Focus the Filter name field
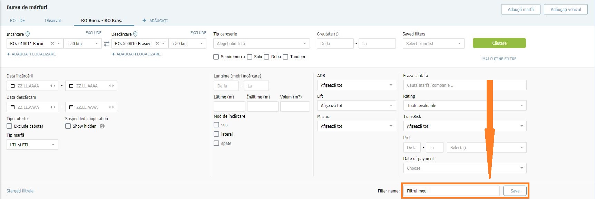 451,191
